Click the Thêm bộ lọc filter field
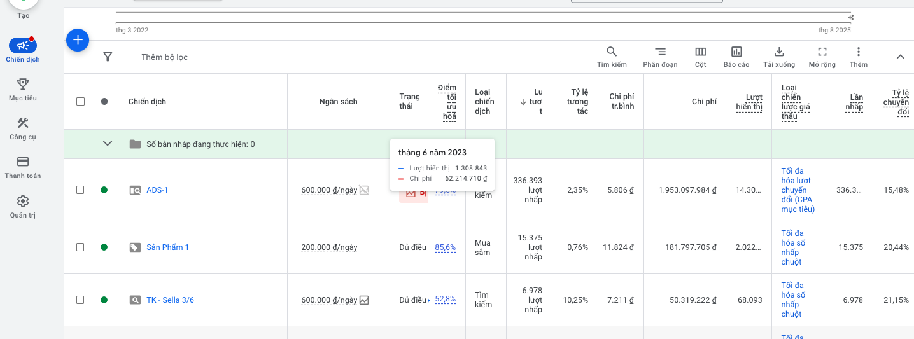Viewport: 914px width, 339px height. [x=165, y=57]
